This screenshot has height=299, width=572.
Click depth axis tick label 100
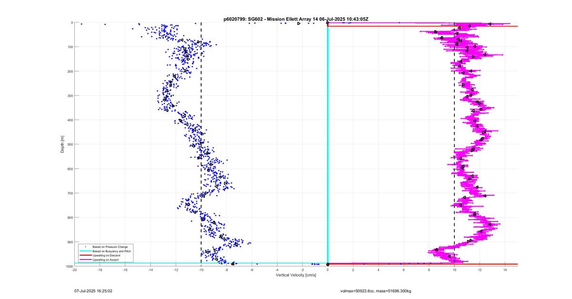point(70,47)
